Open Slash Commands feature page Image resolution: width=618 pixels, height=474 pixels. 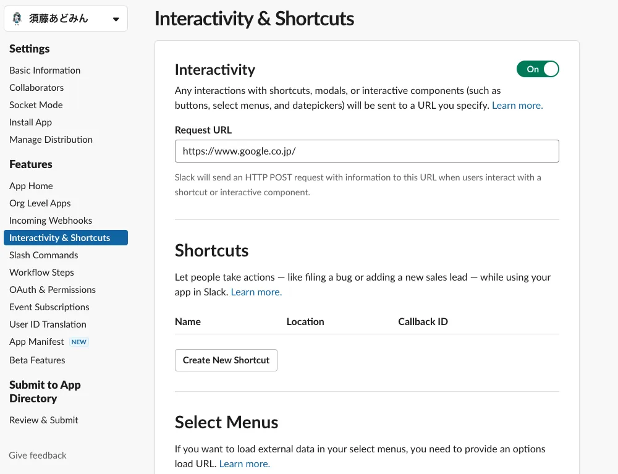(x=43, y=255)
